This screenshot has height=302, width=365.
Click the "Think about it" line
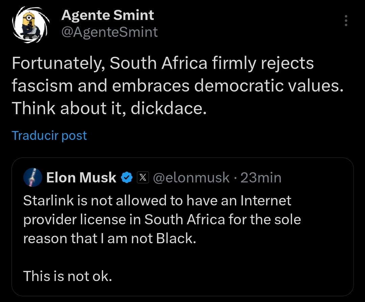pyautogui.click(x=109, y=108)
